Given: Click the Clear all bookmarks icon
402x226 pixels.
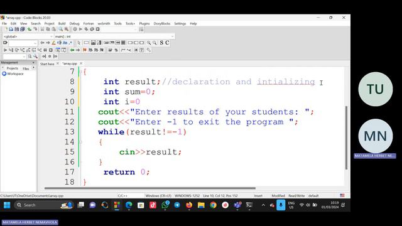Looking at the screenshot, I should [102, 50].
